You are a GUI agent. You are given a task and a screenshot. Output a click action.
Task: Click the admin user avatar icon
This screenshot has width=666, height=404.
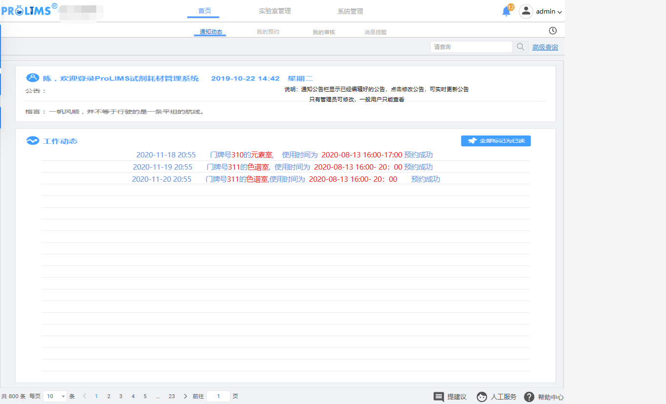526,11
